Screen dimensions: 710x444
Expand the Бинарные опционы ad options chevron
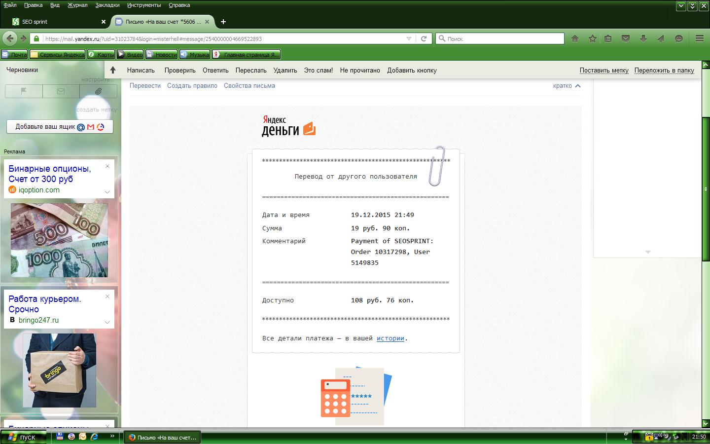(x=107, y=192)
